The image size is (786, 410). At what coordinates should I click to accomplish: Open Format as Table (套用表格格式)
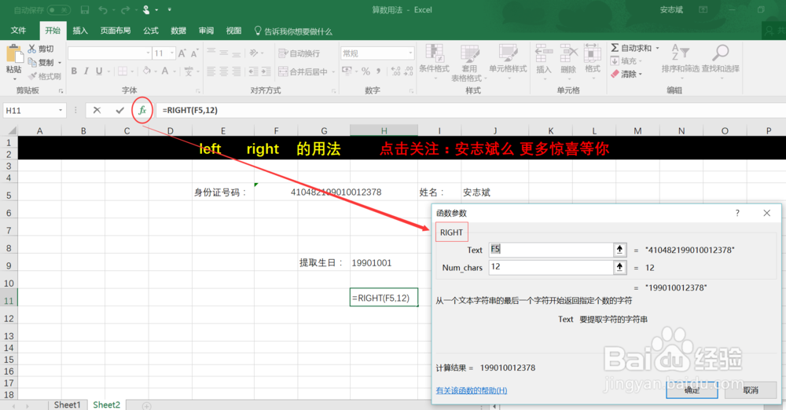(x=470, y=63)
